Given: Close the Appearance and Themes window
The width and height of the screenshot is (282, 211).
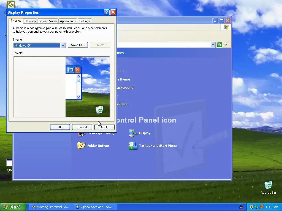Looking at the screenshot, I should [x=228, y=20].
